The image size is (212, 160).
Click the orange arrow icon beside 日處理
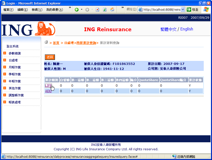(x=5, y=60)
